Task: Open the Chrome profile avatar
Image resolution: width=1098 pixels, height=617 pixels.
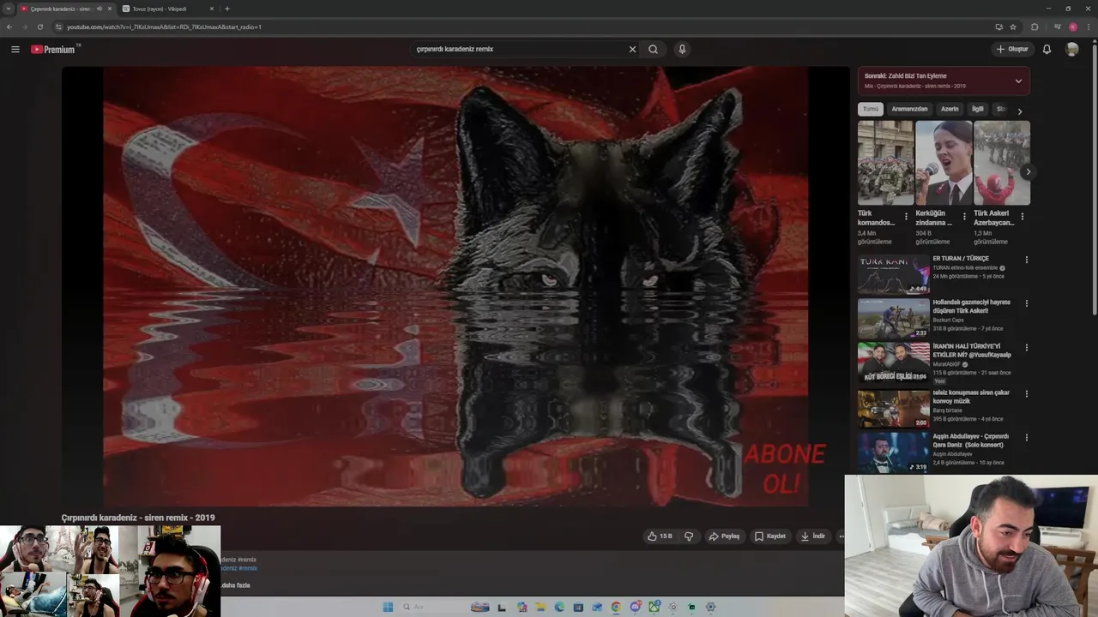Action: point(1073,27)
